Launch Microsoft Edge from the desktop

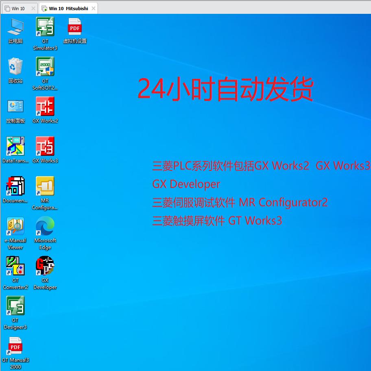[x=45, y=233]
